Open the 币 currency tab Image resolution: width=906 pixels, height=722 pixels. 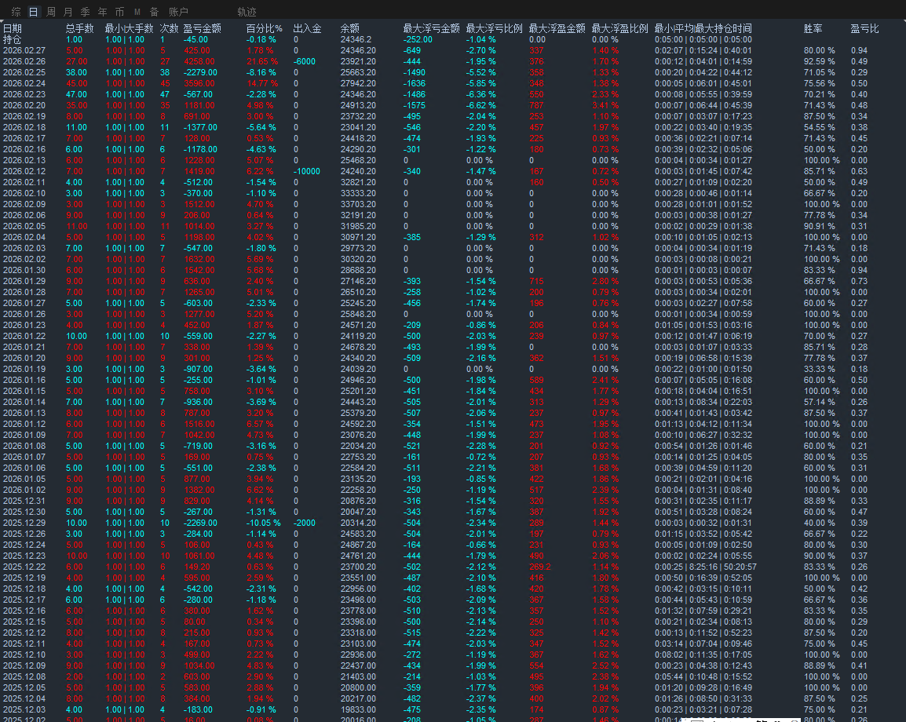point(119,12)
